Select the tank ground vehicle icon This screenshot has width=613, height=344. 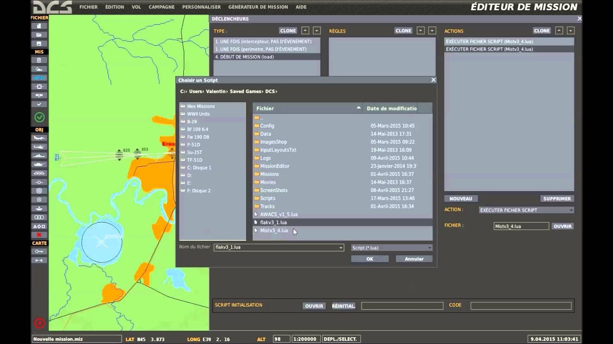[x=39, y=164]
